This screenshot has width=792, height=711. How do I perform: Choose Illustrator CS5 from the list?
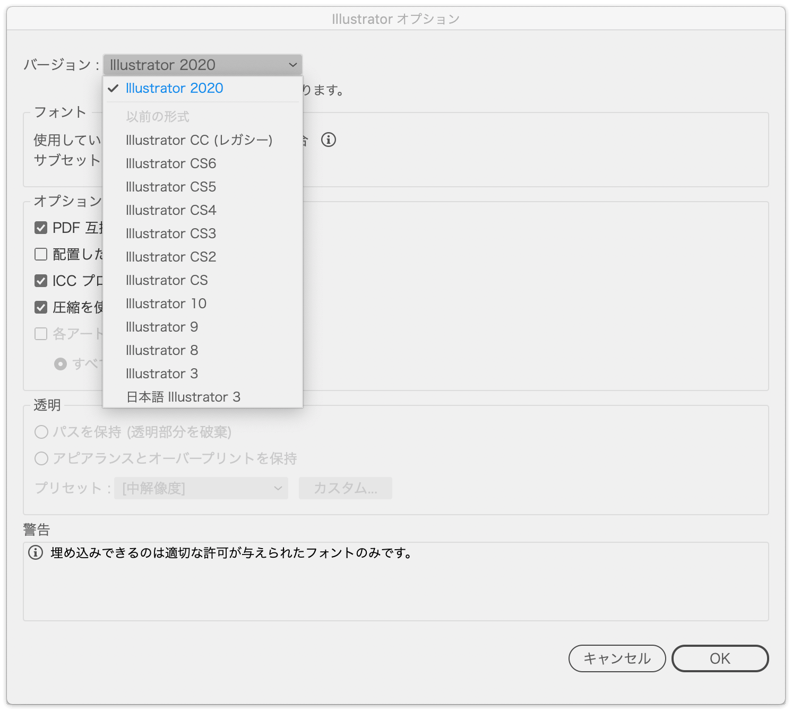click(203, 187)
